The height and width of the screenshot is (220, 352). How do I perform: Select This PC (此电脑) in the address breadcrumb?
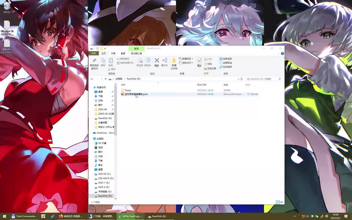(119, 79)
